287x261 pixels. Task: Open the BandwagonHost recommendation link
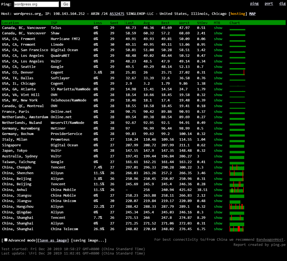270,240
